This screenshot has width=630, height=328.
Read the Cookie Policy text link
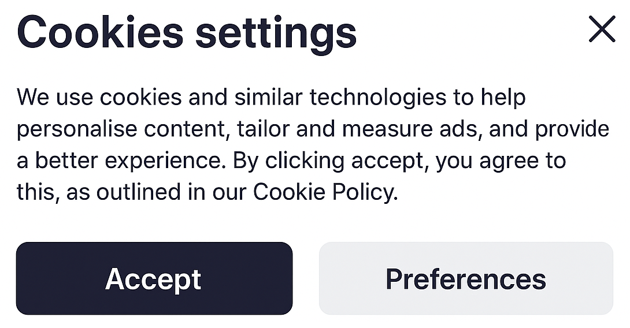tap(324, 192)
